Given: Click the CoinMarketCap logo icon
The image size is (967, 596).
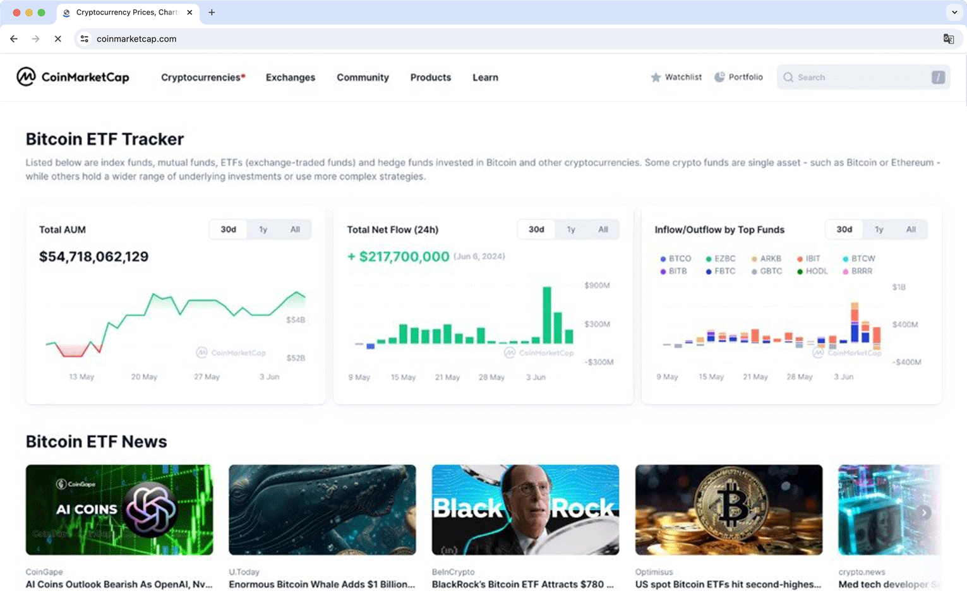Looking at the screenshot, I should coord(26,77).
